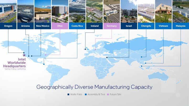Viewport: 189px width, 106px height.
Task: Click the Oregon map dot
Action: pos(24,53)
